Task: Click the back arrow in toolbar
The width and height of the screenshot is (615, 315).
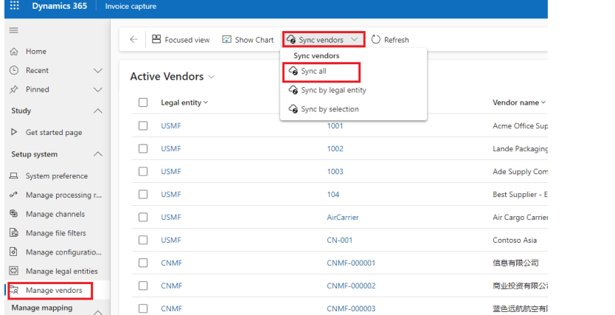Action: coord(133,40)
